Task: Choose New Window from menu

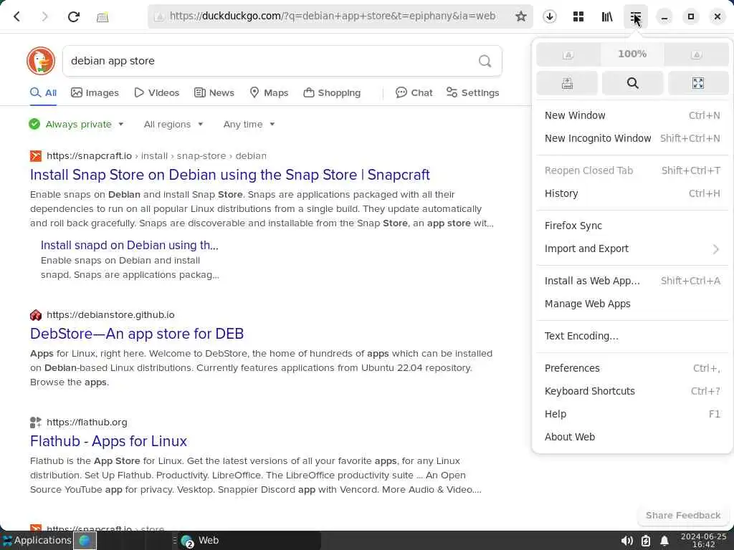Action: [x=632, y=115]
